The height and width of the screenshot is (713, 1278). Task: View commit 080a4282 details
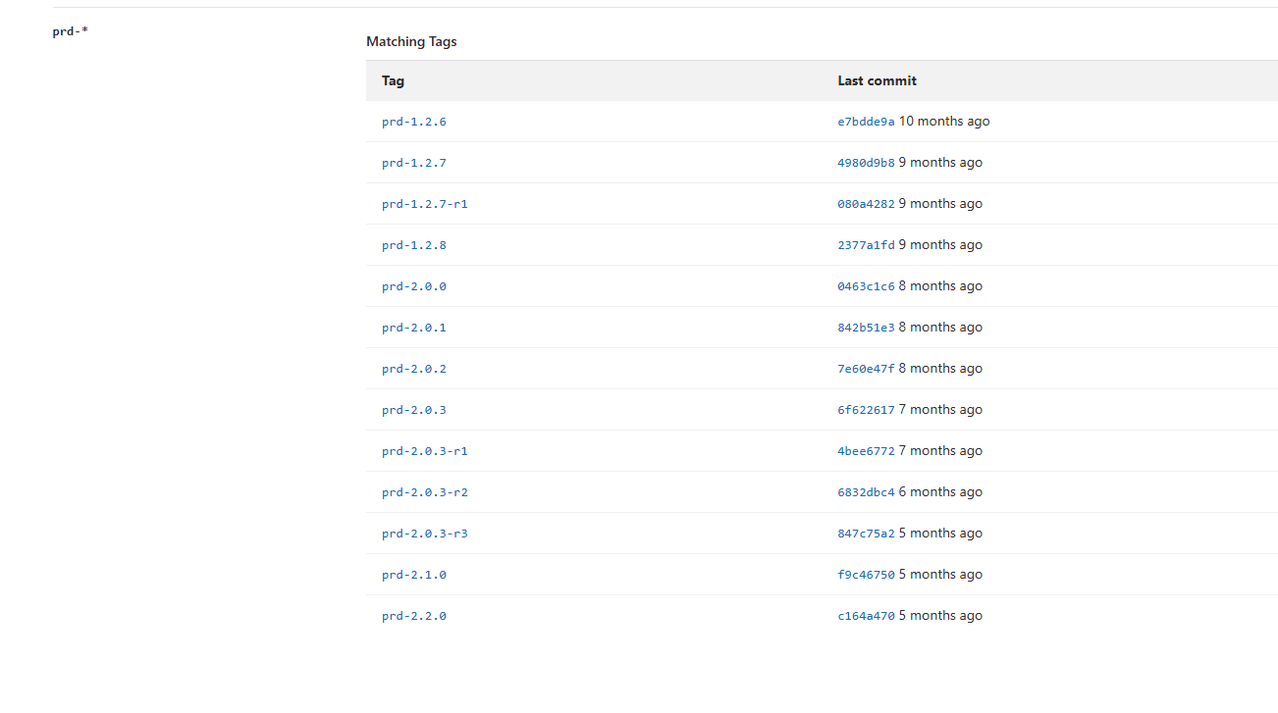866,204
